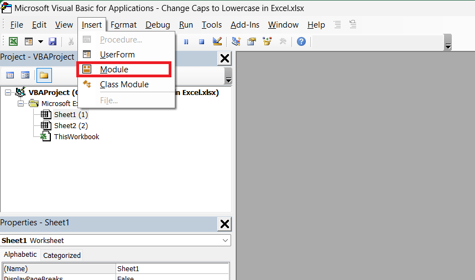Open the File menu

click(x=17, y=25)
